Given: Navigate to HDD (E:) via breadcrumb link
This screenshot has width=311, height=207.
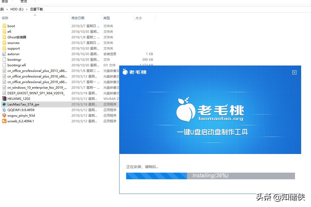Looking at the screenshot, I should [x=17, y=9].
